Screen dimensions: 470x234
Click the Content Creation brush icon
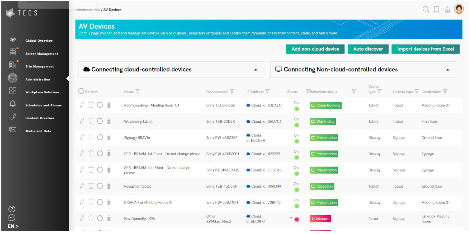tap(13, 116)
